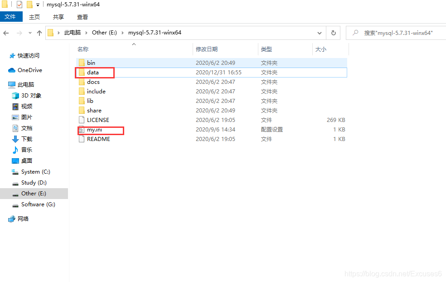
Task: Select the my.ini config file icon
Action: pyautogui.click(x=82, y=130)
